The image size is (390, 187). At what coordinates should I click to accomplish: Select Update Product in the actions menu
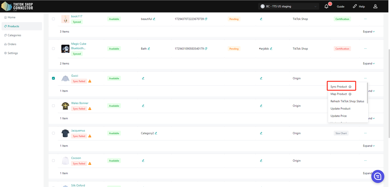pos(340,109)
